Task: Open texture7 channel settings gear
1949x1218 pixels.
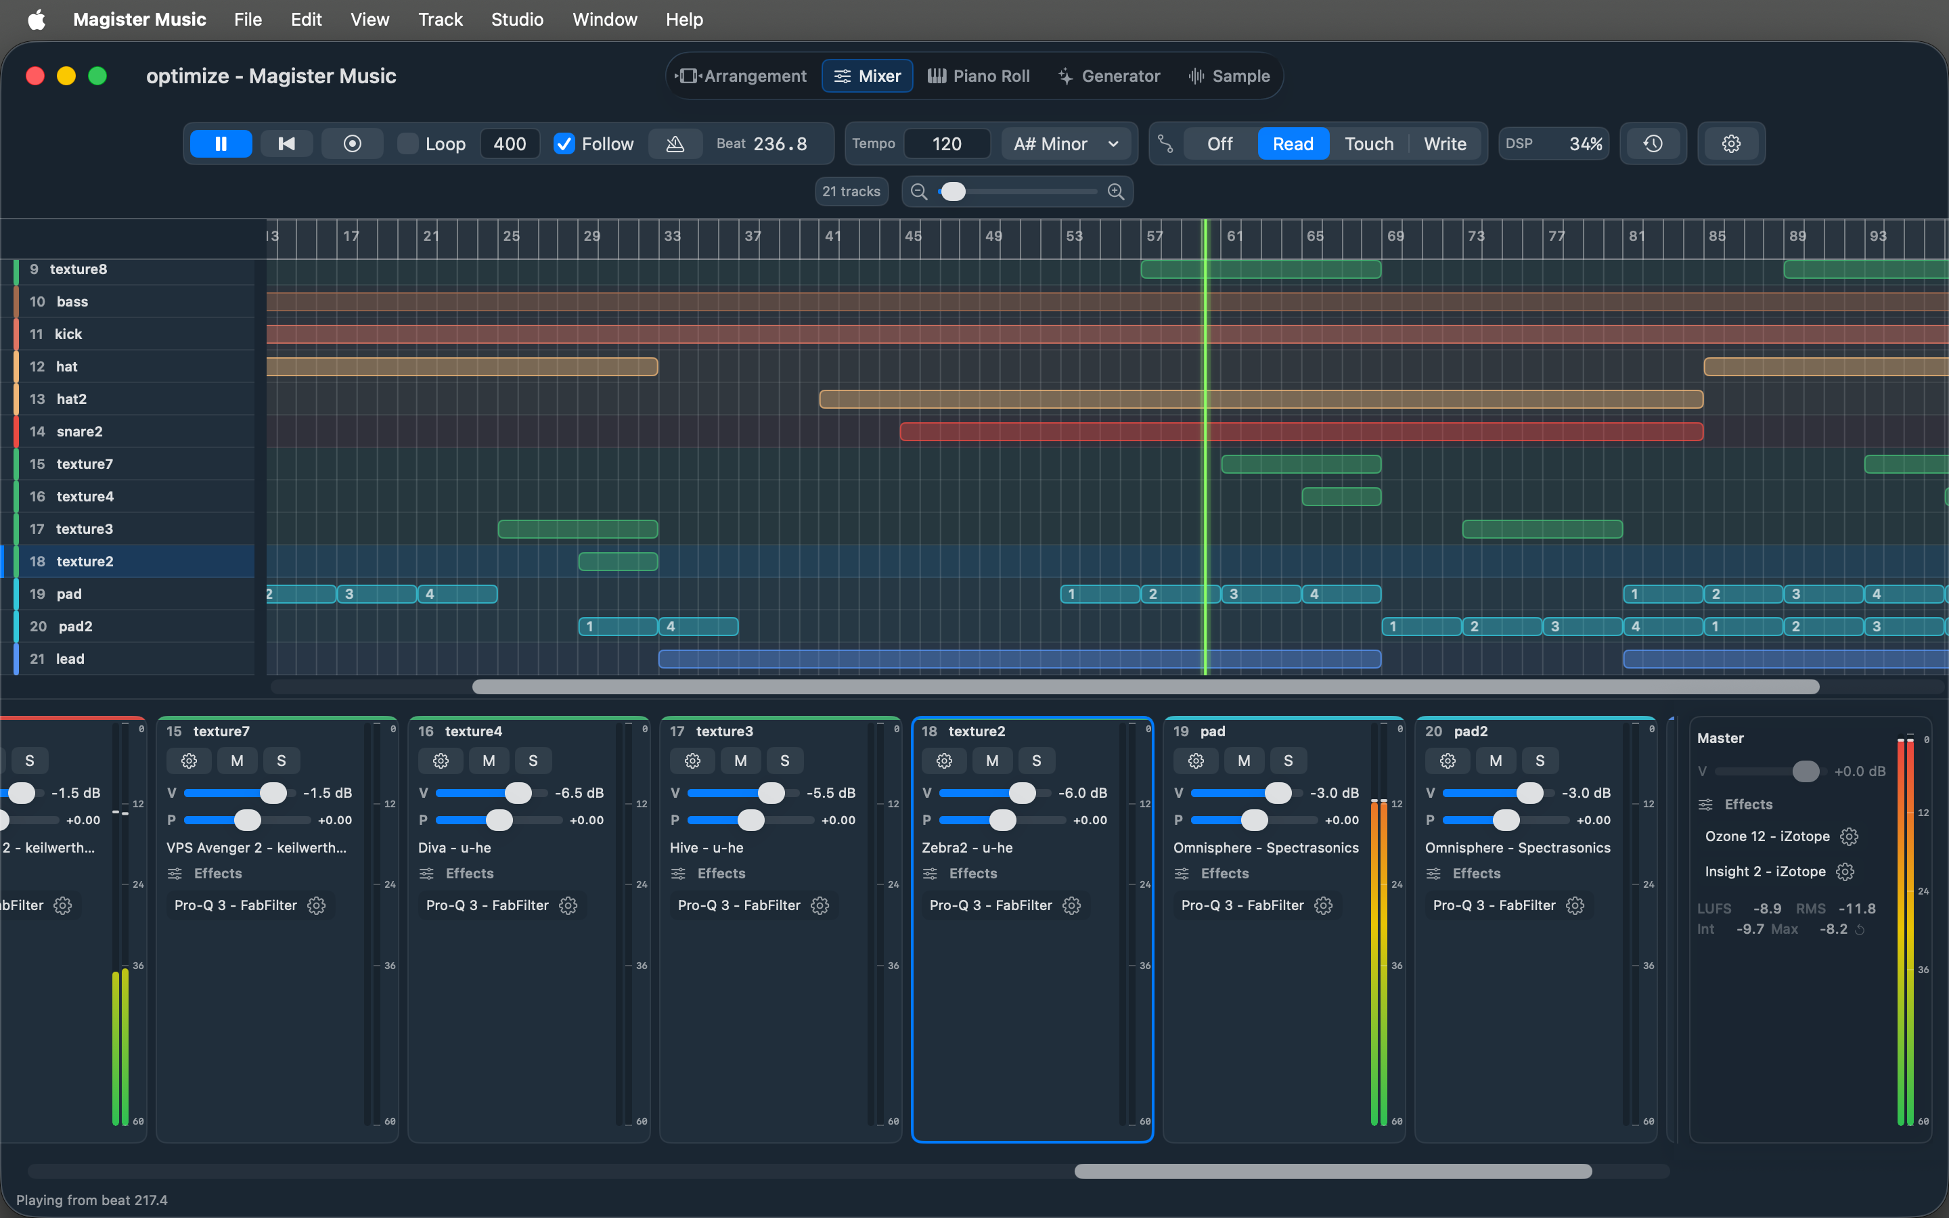Action: [x=189, y=761]
